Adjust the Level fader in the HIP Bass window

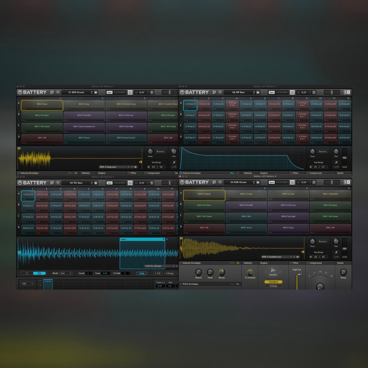point(344,158)
